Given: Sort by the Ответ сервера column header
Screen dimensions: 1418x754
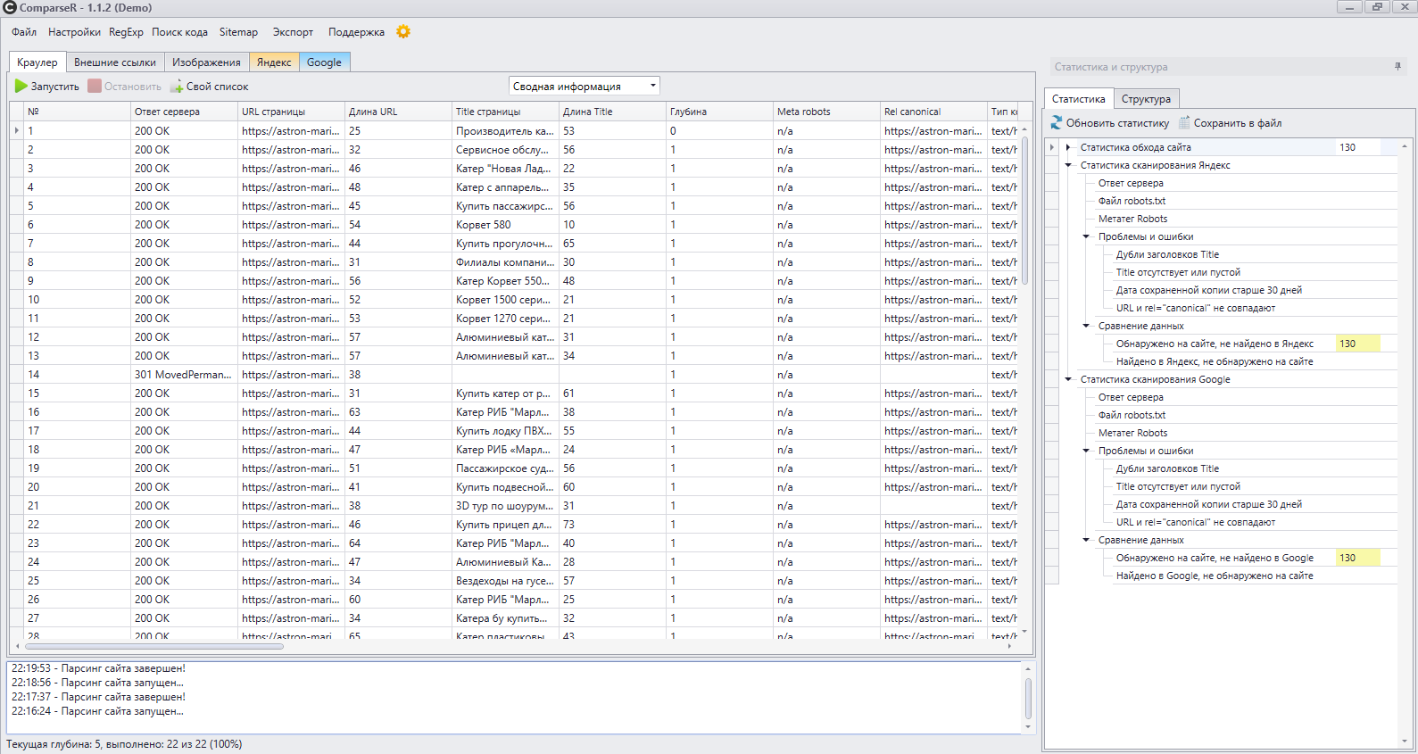Looking at the screenshot, I should click(184, 112).
